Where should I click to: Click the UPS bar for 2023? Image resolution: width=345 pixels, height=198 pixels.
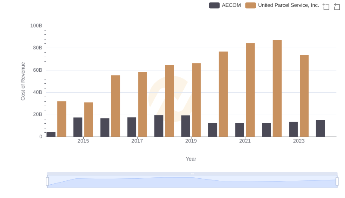pyautogui.click(x=304, y=96)
